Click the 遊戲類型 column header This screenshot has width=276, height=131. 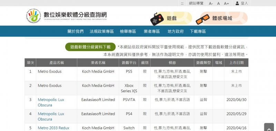click(x=203, y=63)
